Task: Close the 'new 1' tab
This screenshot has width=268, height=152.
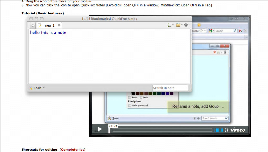Action: [x=59, y=25]
